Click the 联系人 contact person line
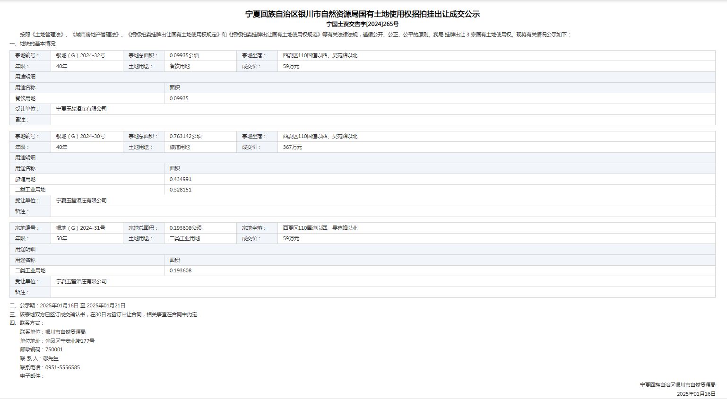Image resolution: width=727 pixels, height=400 pixels. [39, 358]
